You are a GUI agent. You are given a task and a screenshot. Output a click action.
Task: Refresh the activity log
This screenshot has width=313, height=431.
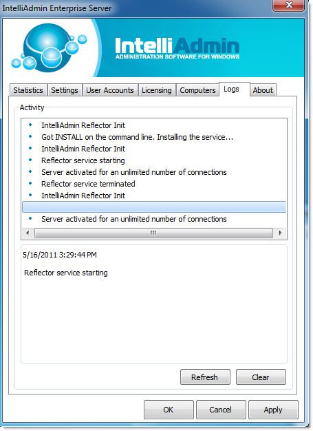point(205,377)
